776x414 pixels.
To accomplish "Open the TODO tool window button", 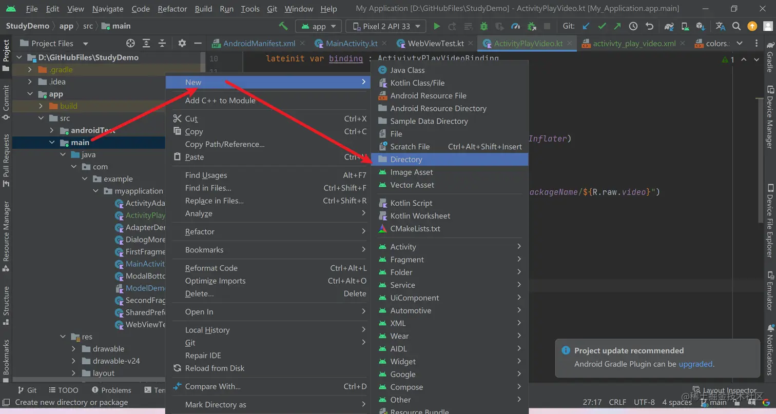I will (x=63, y=390).
